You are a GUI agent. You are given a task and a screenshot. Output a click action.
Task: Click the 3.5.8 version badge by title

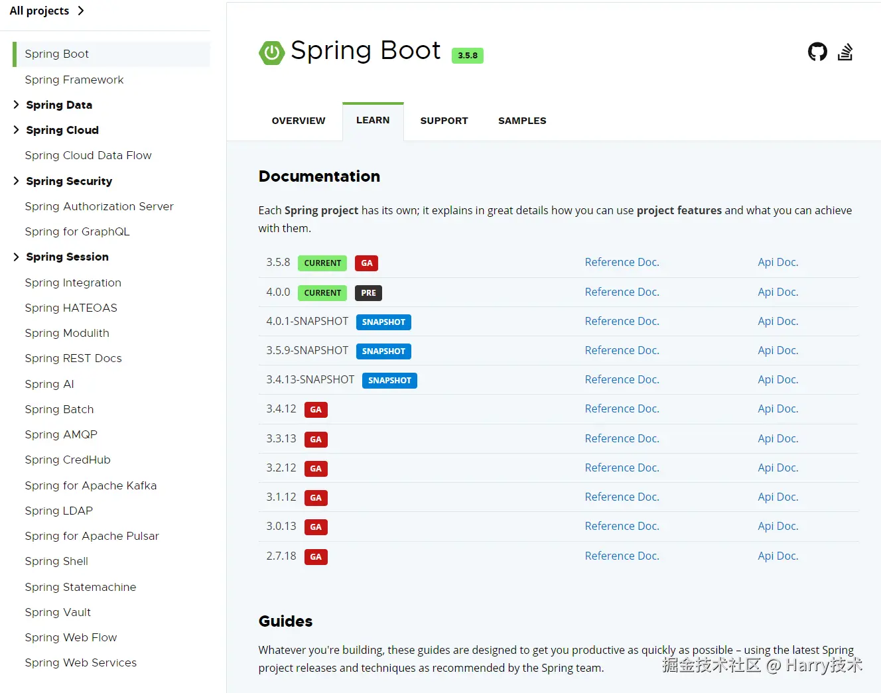(x=467, y=56)
